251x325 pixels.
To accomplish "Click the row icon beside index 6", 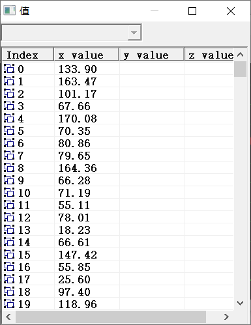I will coord(9,143).
